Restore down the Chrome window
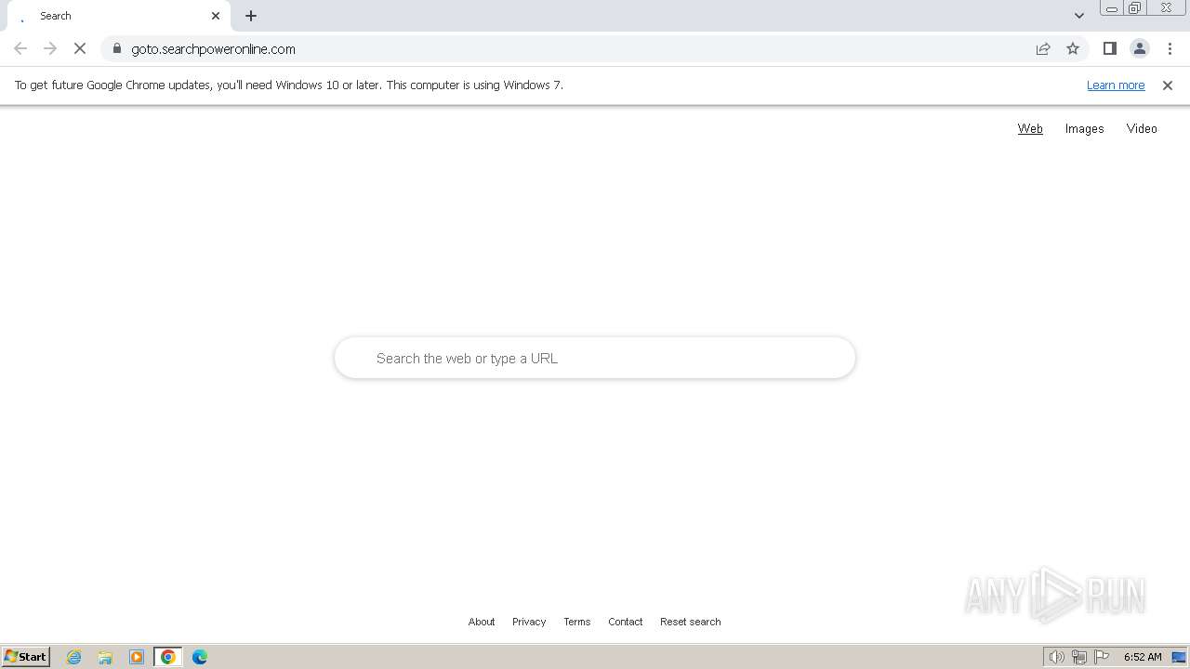1190x669 pixels. [x=1135, y=8]
